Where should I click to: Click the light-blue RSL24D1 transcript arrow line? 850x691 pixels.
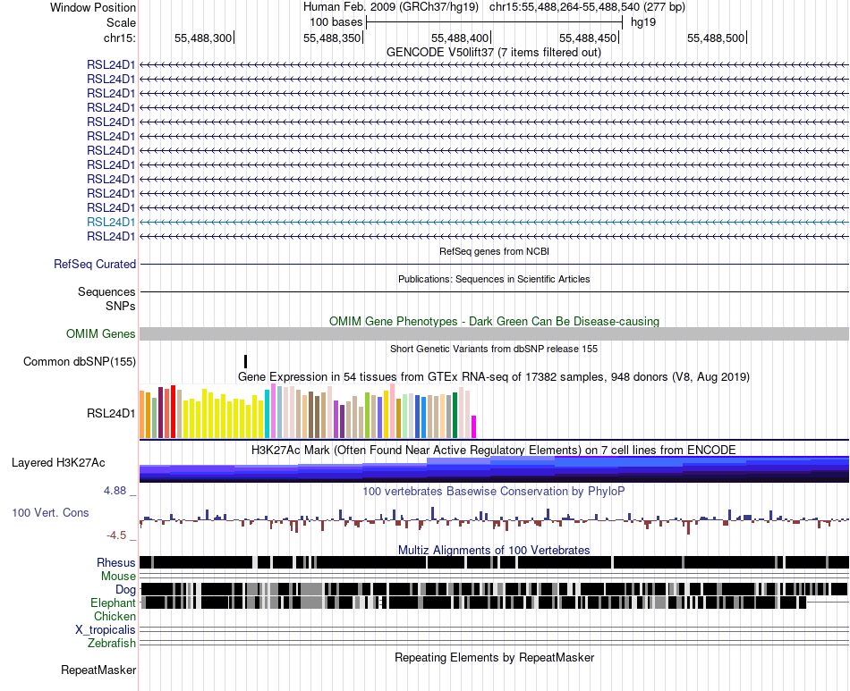pyautogui.click(x=495, y=222)
